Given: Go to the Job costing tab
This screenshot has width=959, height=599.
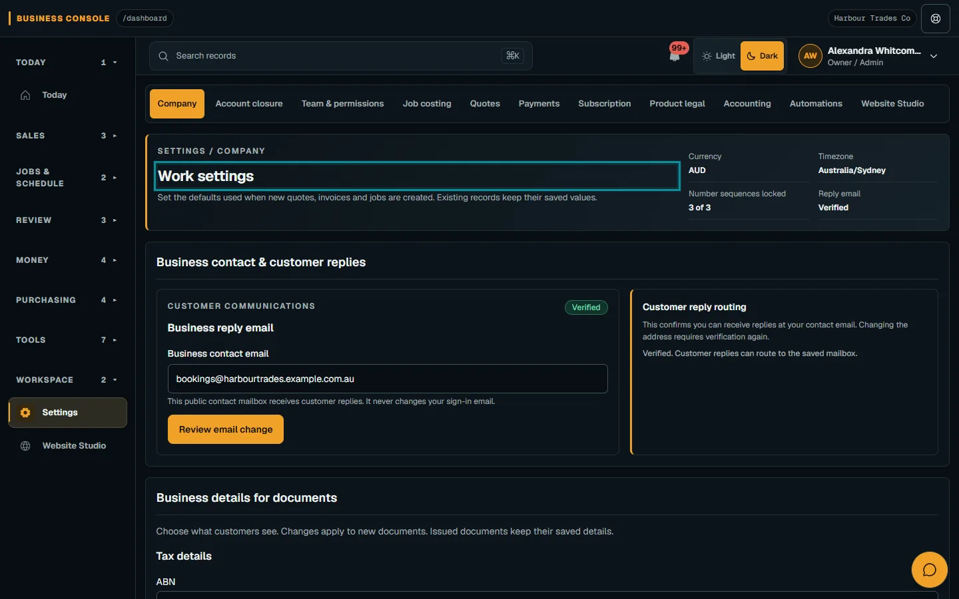Looking at the screenshot, I should coord(427,104).
